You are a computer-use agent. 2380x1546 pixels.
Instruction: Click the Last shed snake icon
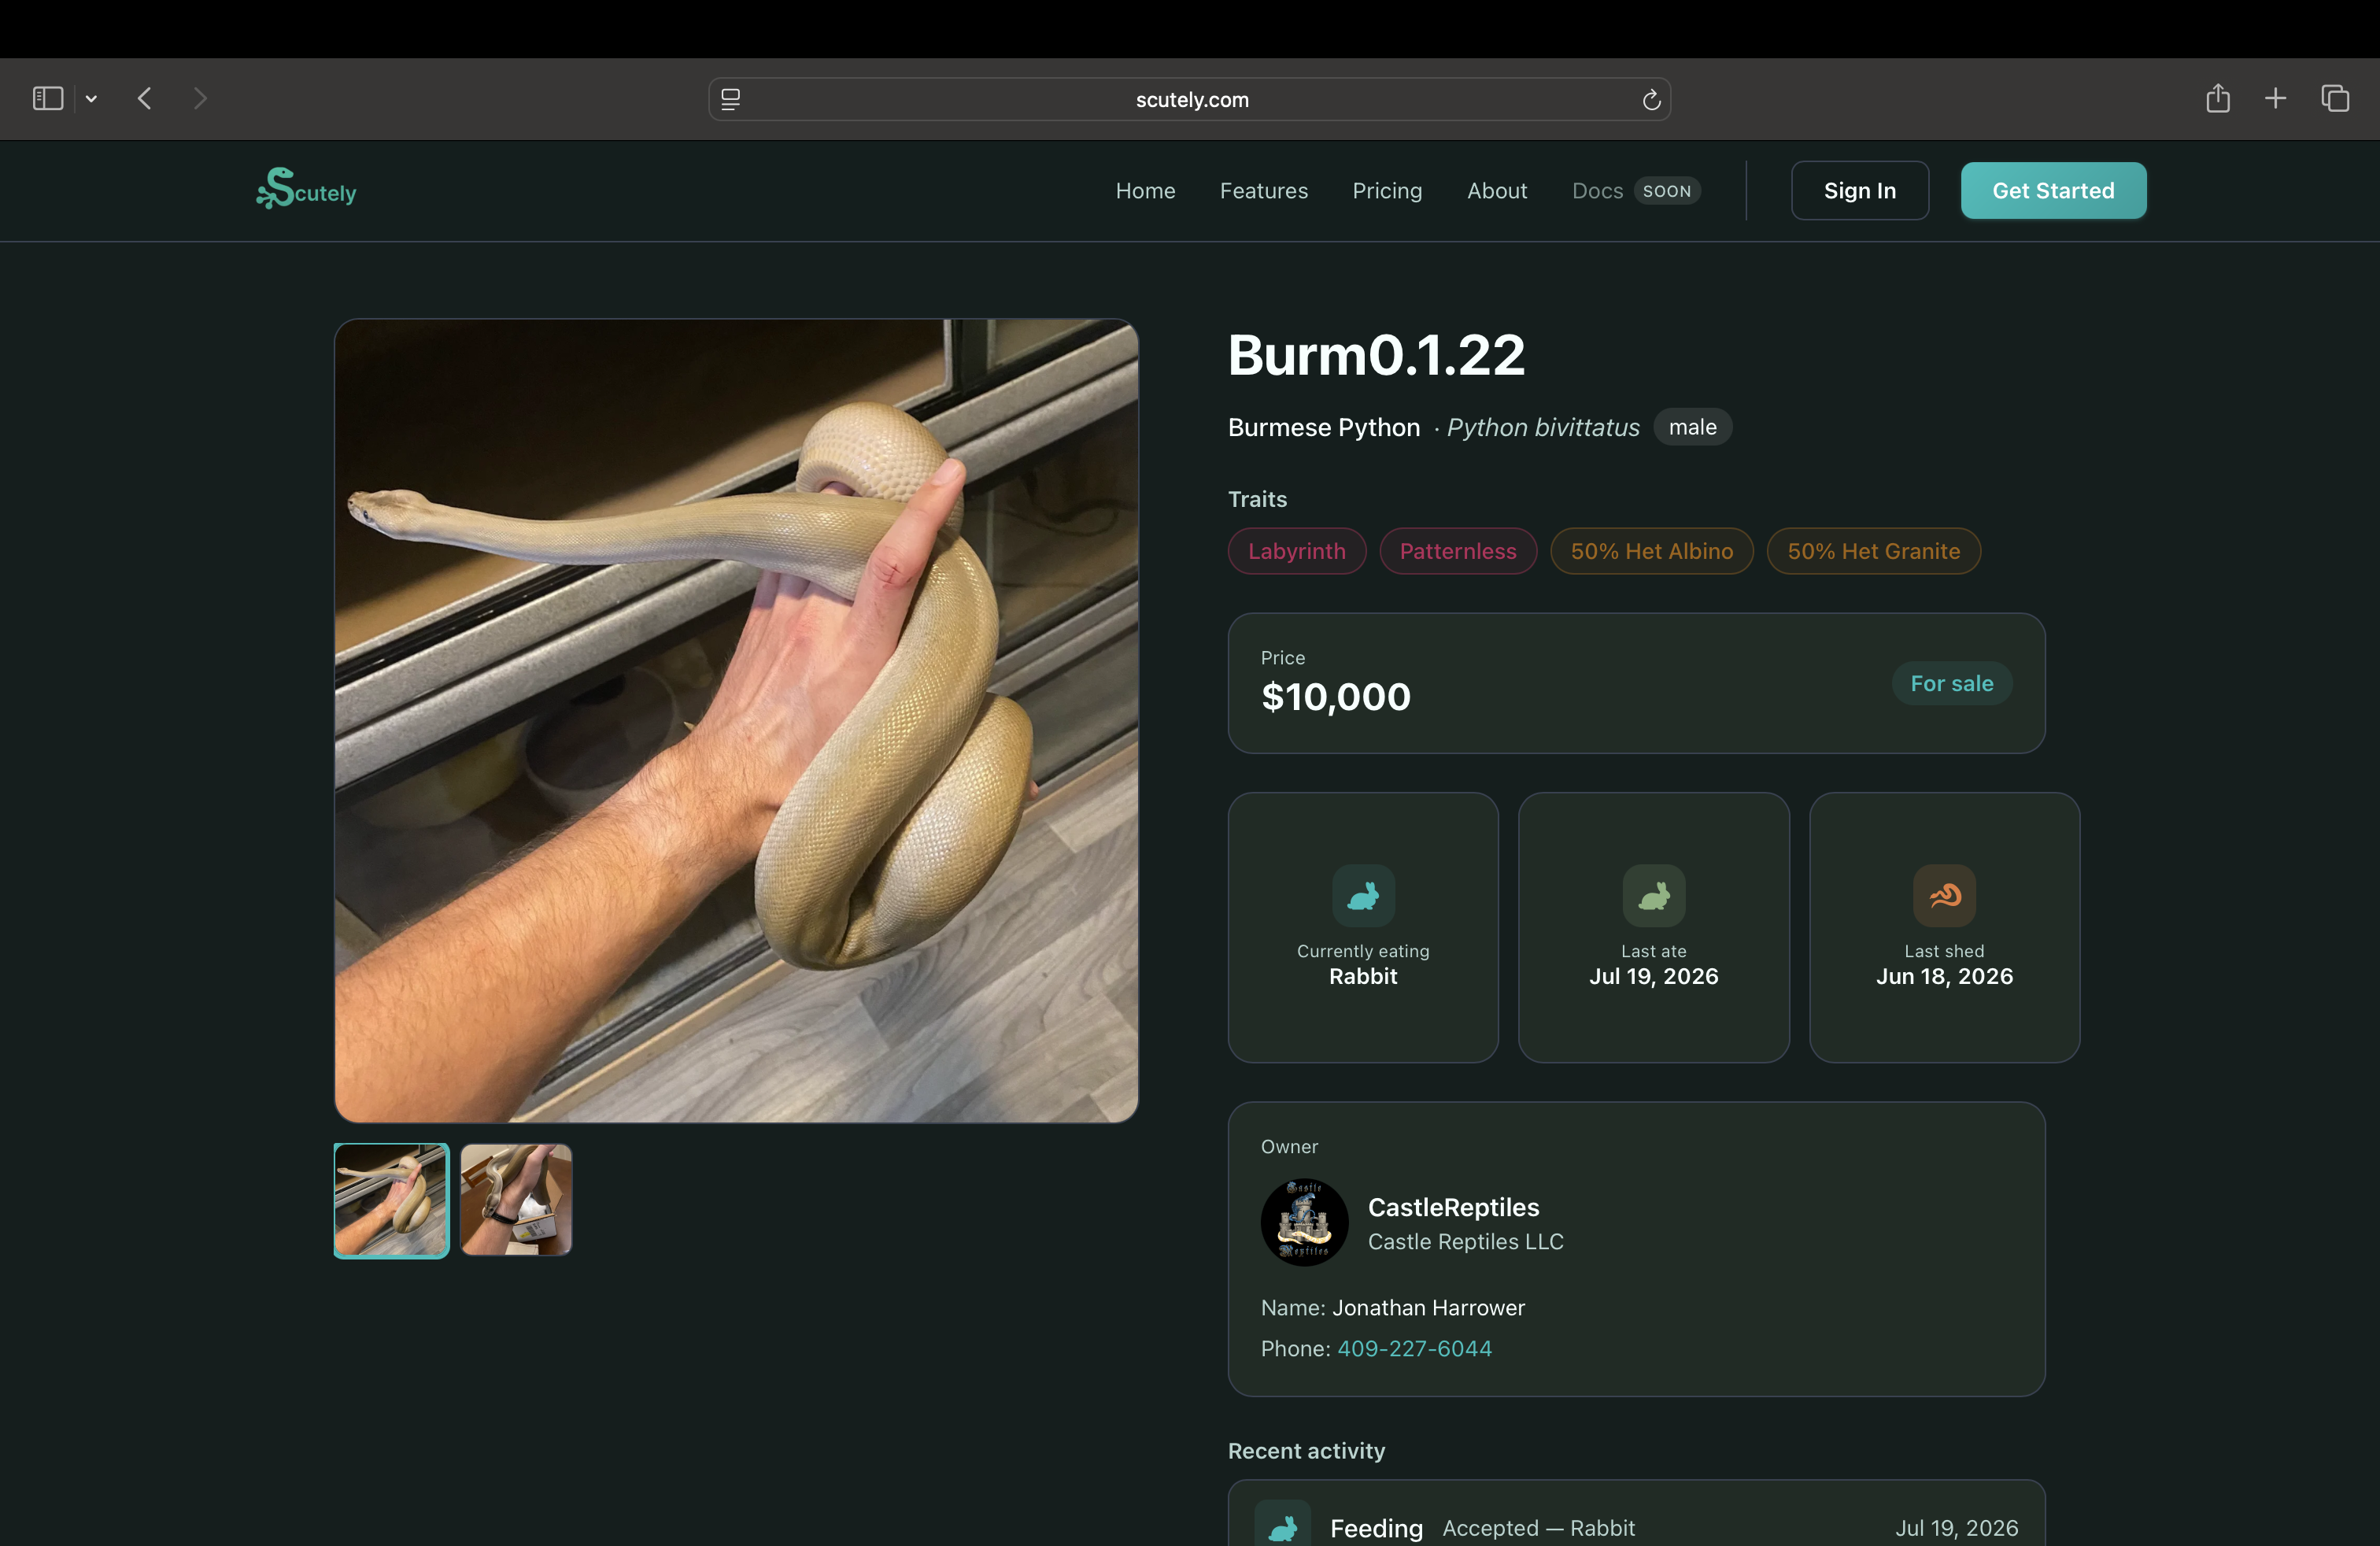pyautogui.click(x=1943, y=895)
